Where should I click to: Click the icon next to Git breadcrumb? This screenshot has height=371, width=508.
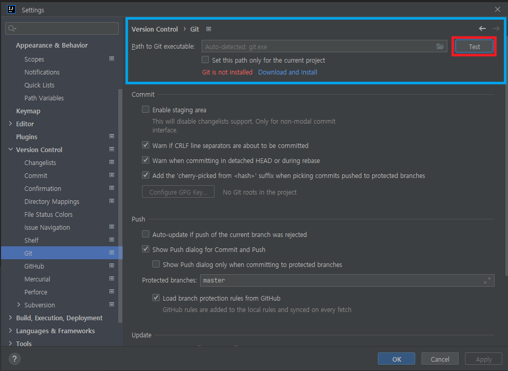click(208, 29)
